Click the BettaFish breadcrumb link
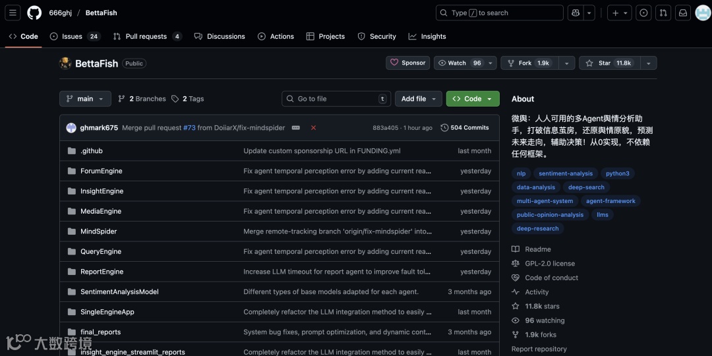The image size is (712, 356). tap(102, 13)
